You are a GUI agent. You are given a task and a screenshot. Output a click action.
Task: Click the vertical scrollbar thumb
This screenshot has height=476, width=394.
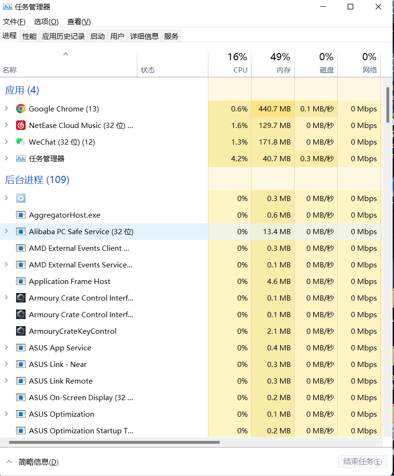388,105
